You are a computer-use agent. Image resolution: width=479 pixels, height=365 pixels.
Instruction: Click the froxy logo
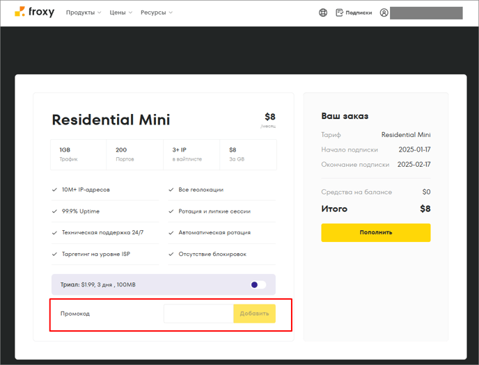pyautogui.click(x=35, y=12)
